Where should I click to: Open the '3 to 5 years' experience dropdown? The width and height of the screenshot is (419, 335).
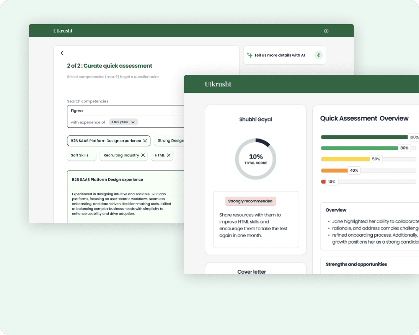pyautogui.click(x=123, y=122)
